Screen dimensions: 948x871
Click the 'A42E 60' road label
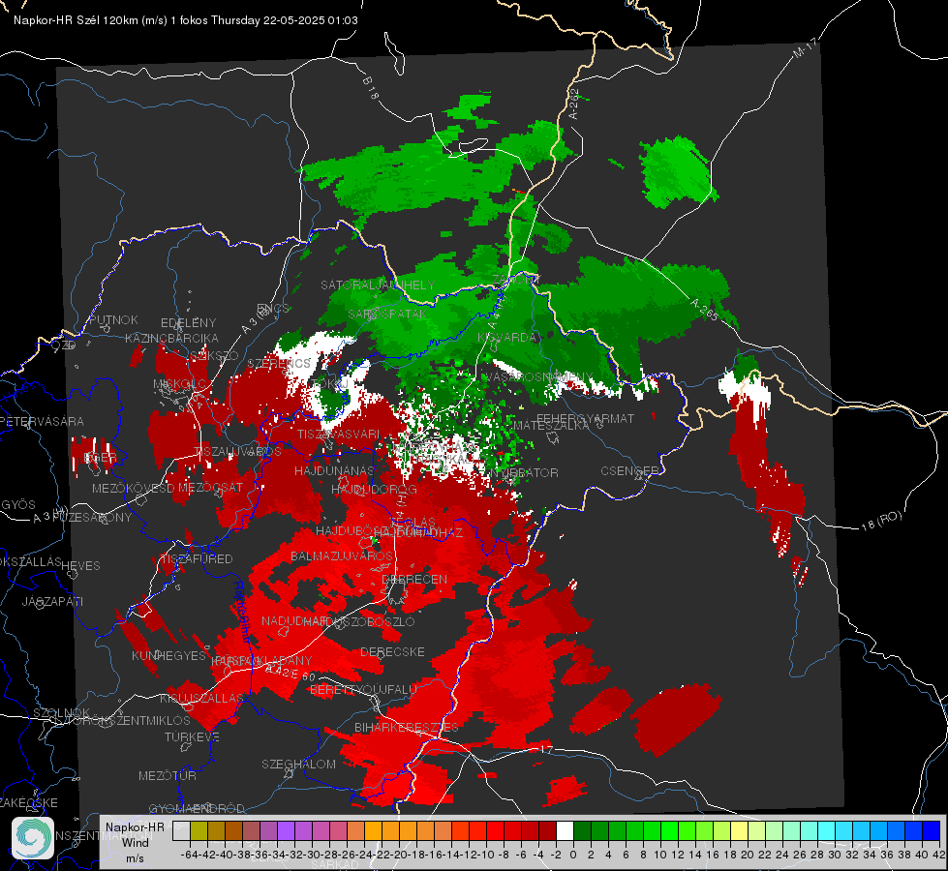pos(291,673)
